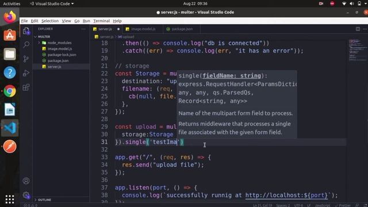Click the JavaScript language mode in status bar

(x=323, y=205)
